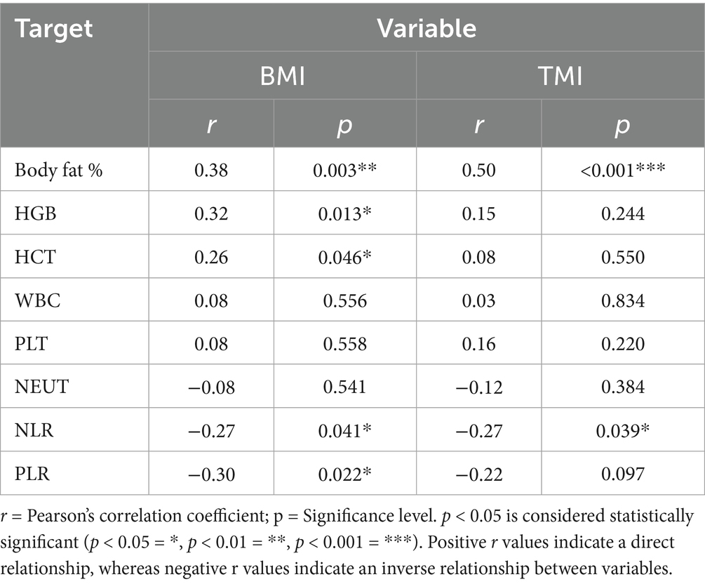Click the 0.003** p-value cell
This screenshot has width=705, height=584.
pyautogui.click(x=344, y=170)
